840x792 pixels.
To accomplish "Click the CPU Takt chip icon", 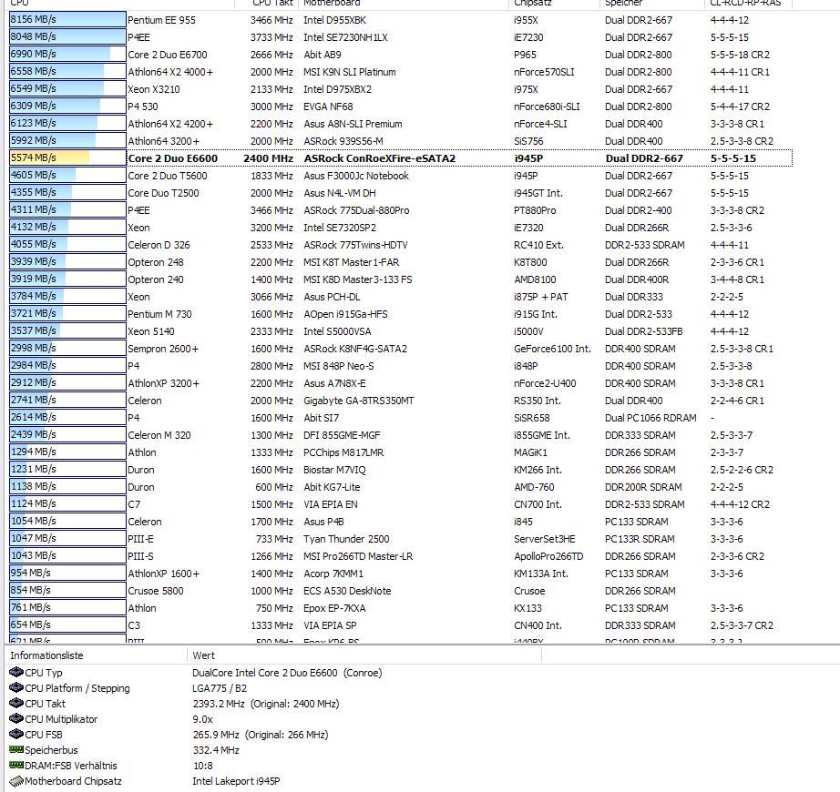I will pyautogui.click(x=16, y=703).
